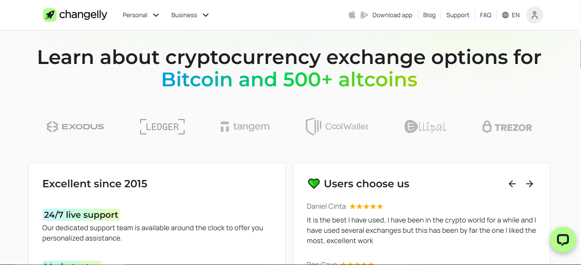Open the account profile icon

tap(534, 15)
